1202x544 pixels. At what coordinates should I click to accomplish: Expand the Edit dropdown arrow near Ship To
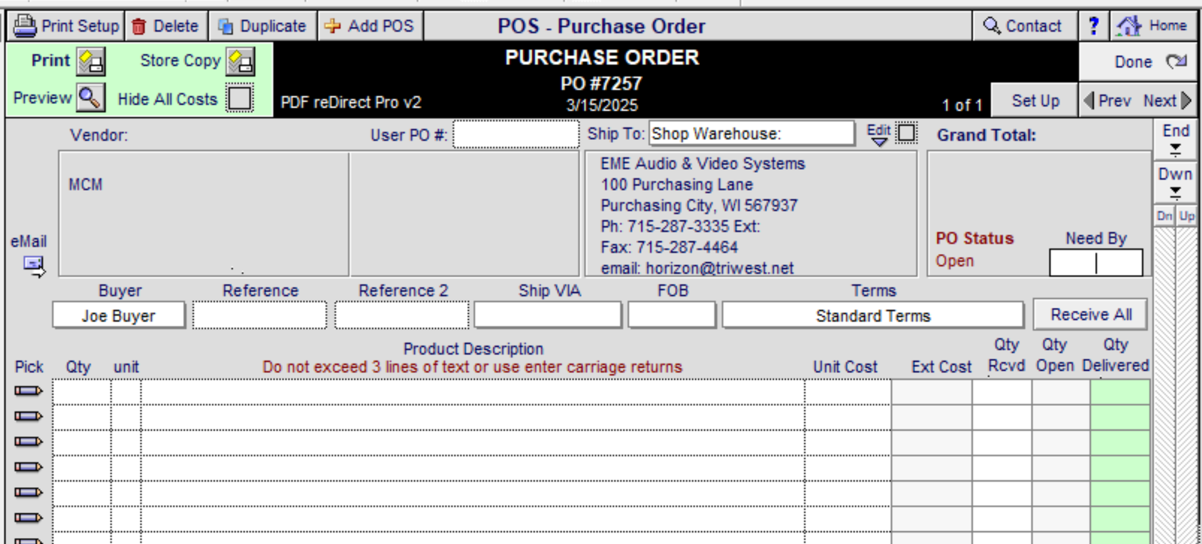coord(879,141)
